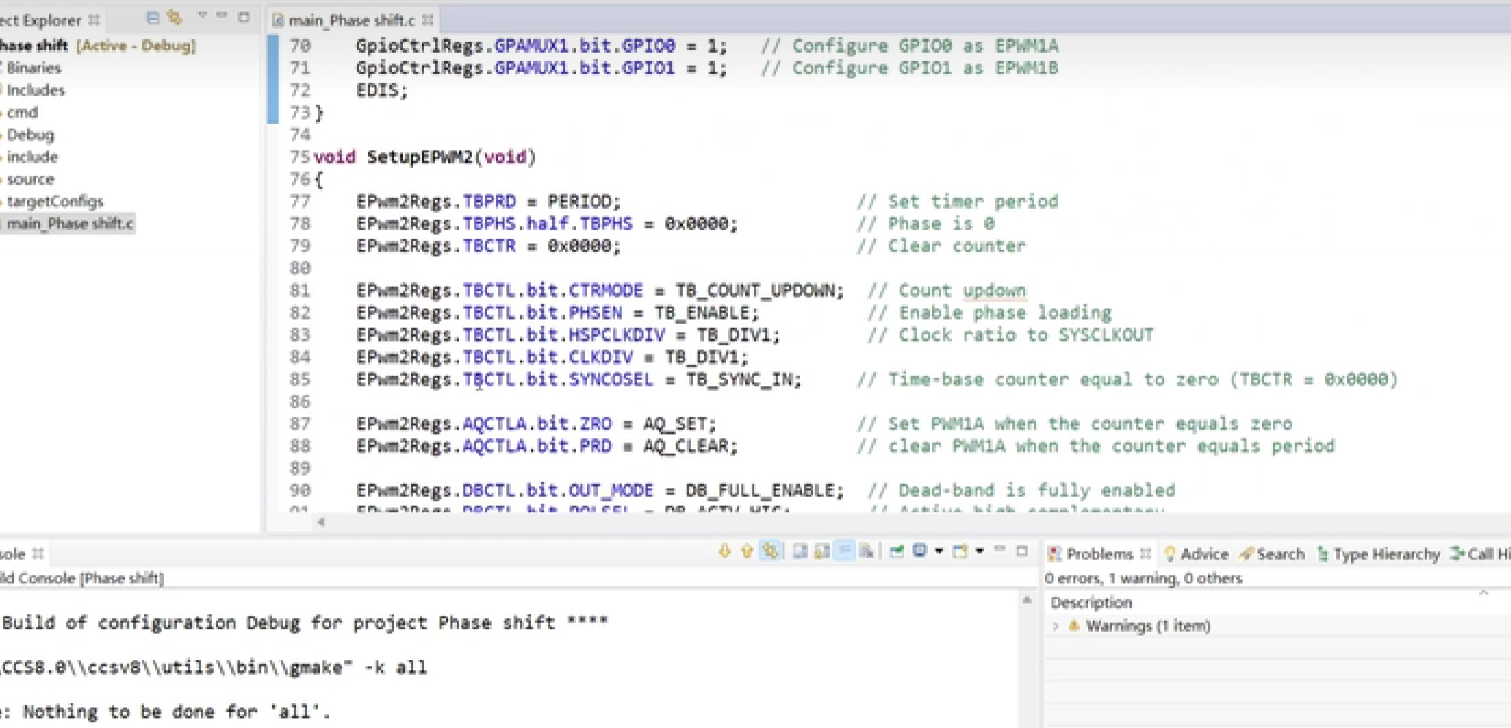Clear the build console output
Screen dimensions: 1511x728
point(800,551)
